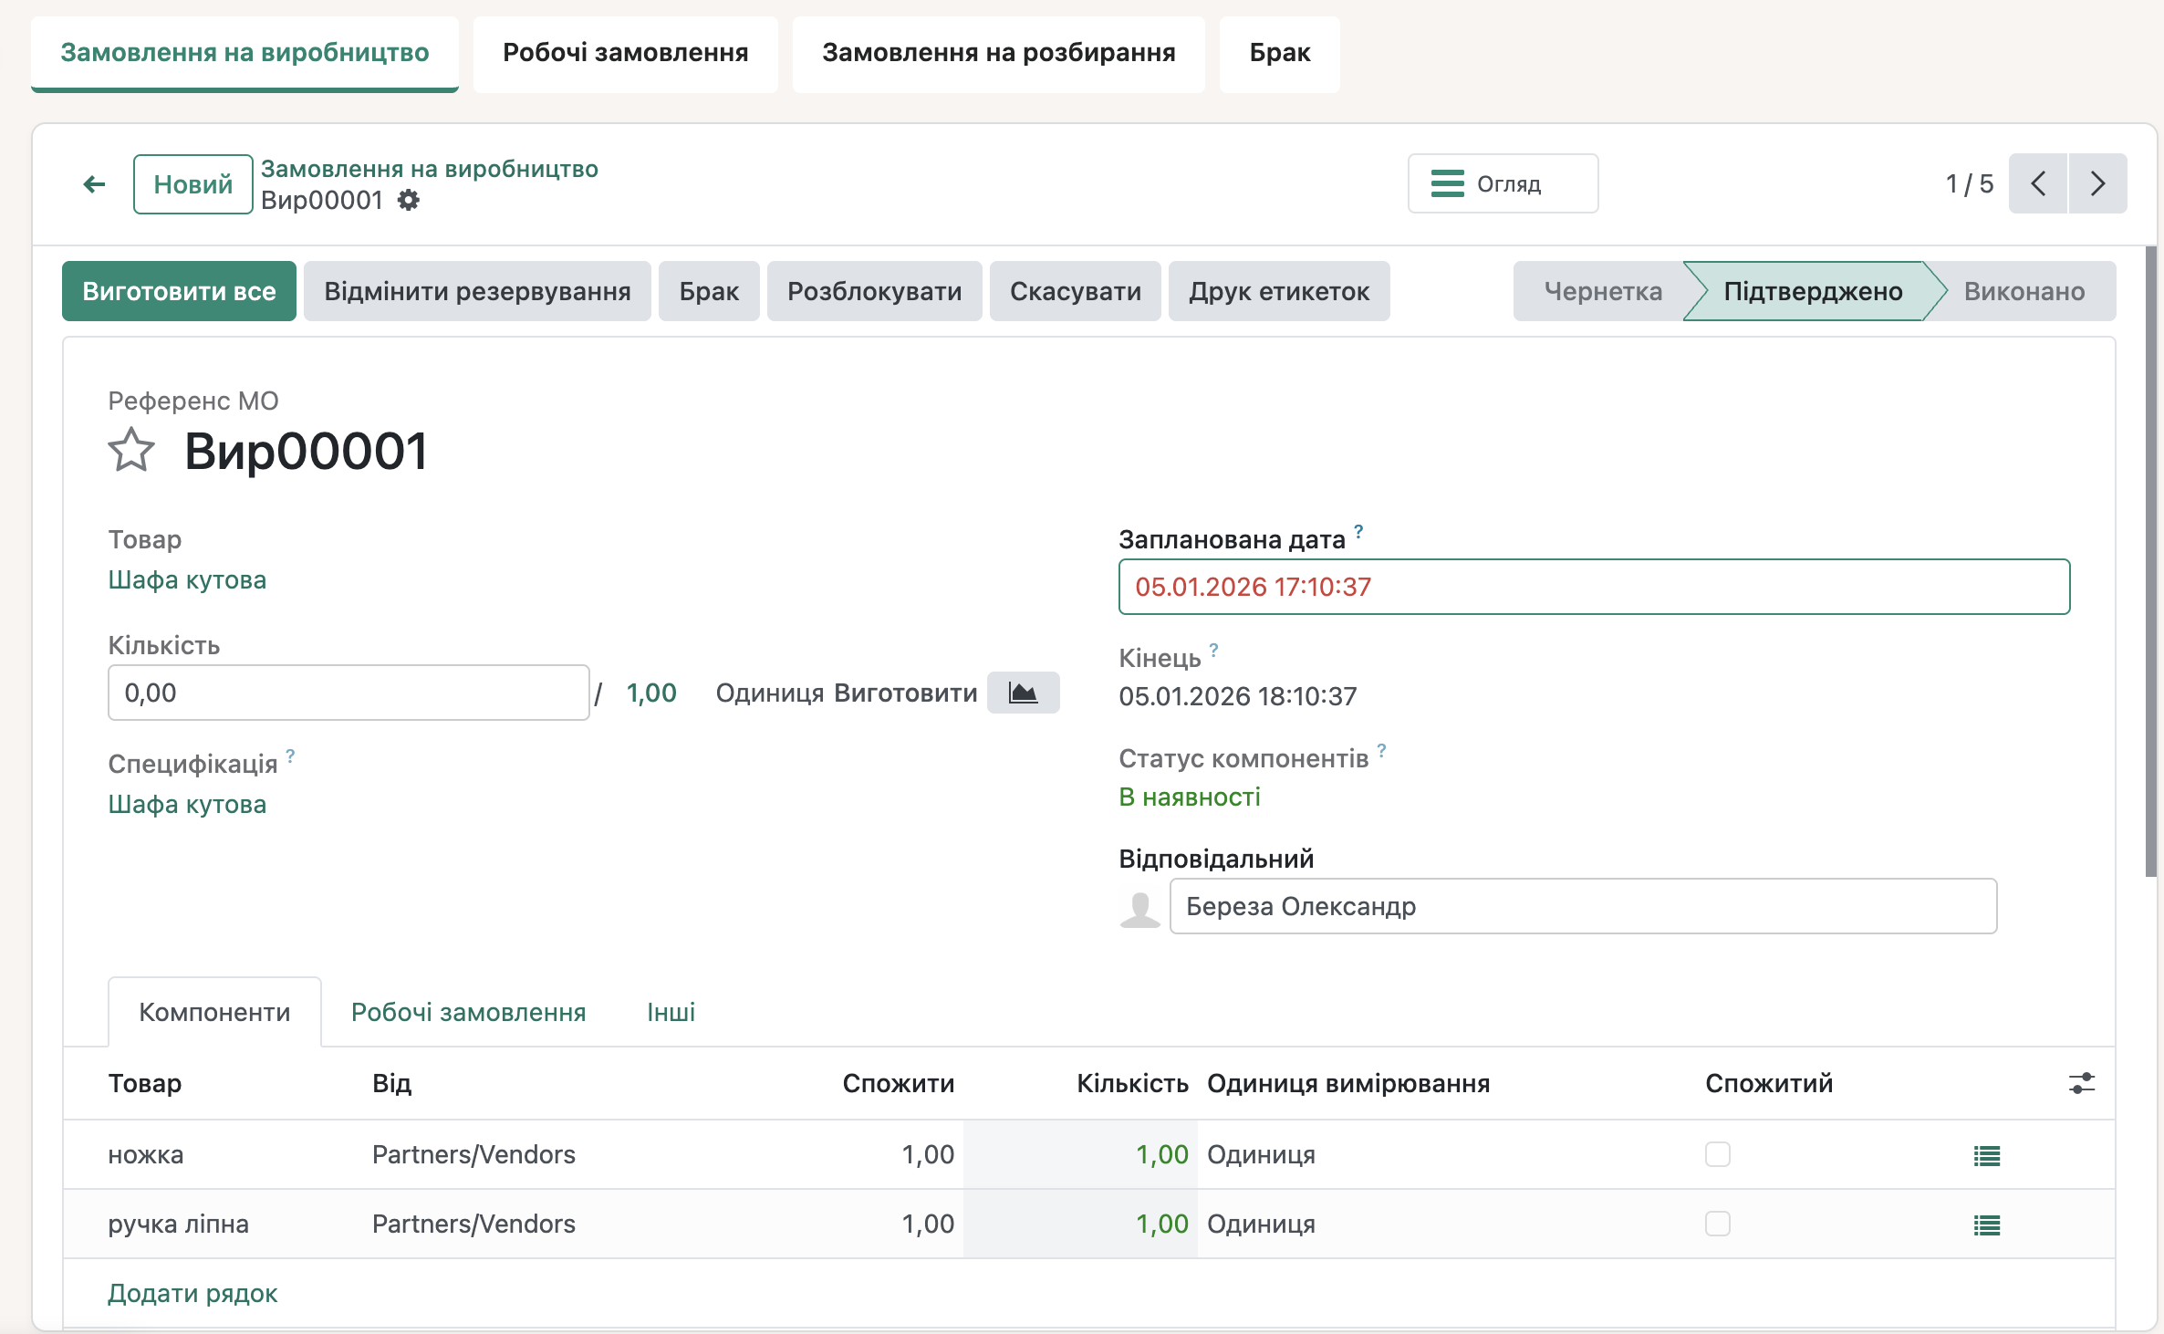Open the Відповідальний field with Береза Олександр
Screen dimensions: 2164x1334
(x=1583, y=906)
